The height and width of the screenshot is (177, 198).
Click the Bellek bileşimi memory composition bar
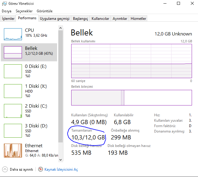131,98
